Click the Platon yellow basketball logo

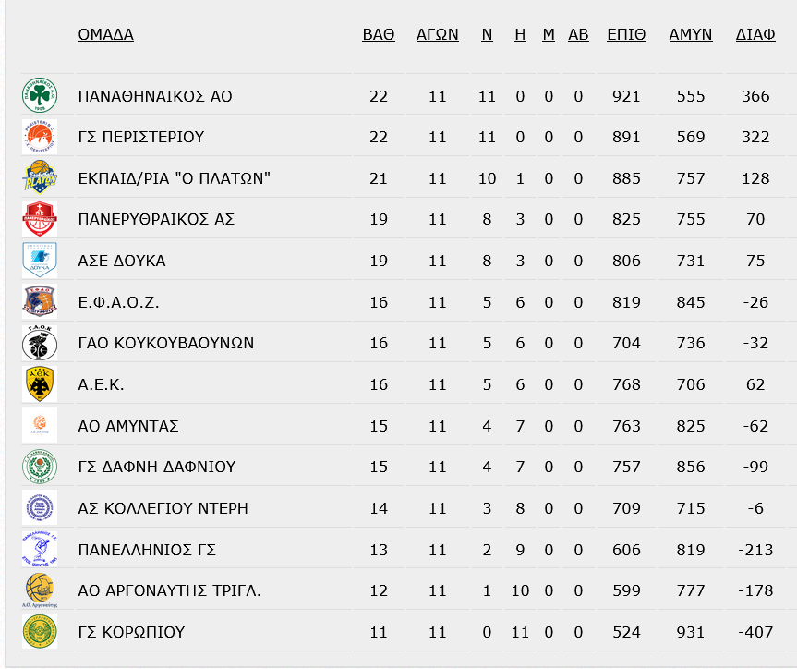pos(40,178)
